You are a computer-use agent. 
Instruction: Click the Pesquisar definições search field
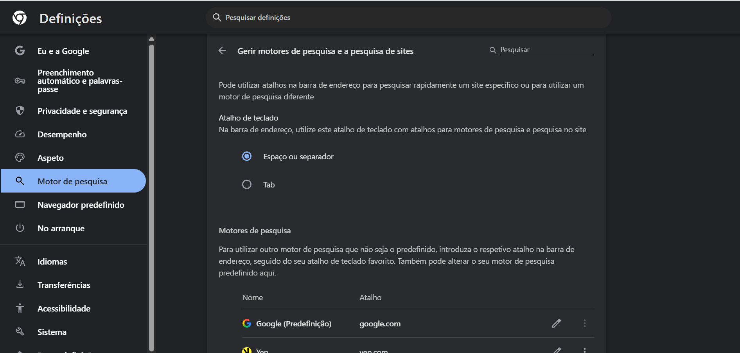coord(408,18)
